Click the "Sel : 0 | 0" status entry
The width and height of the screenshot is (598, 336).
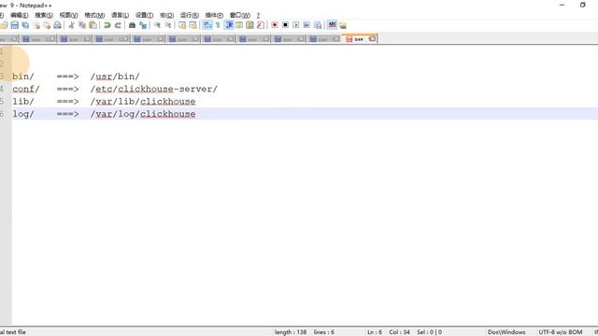(430, 332)
